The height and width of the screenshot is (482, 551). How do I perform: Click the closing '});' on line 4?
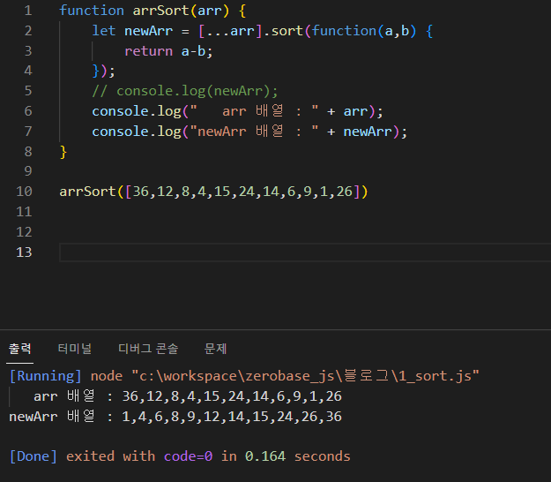(103, 72)
